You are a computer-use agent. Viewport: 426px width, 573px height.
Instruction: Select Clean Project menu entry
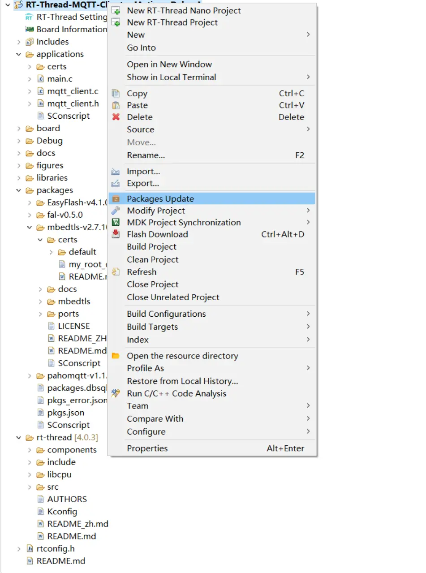click(152, 260)
